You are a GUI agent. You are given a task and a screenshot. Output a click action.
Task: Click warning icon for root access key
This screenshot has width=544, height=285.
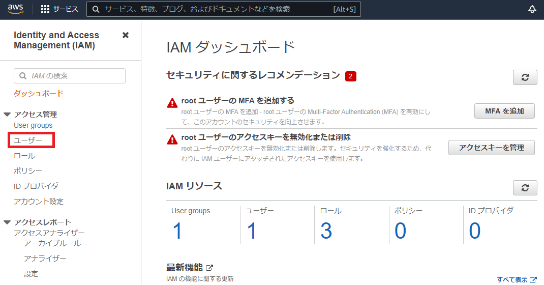(172, 139)
